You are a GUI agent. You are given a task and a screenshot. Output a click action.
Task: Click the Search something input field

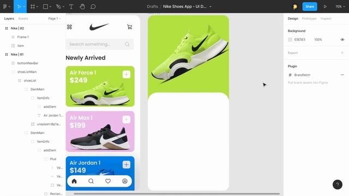click(x=100, y=44)
